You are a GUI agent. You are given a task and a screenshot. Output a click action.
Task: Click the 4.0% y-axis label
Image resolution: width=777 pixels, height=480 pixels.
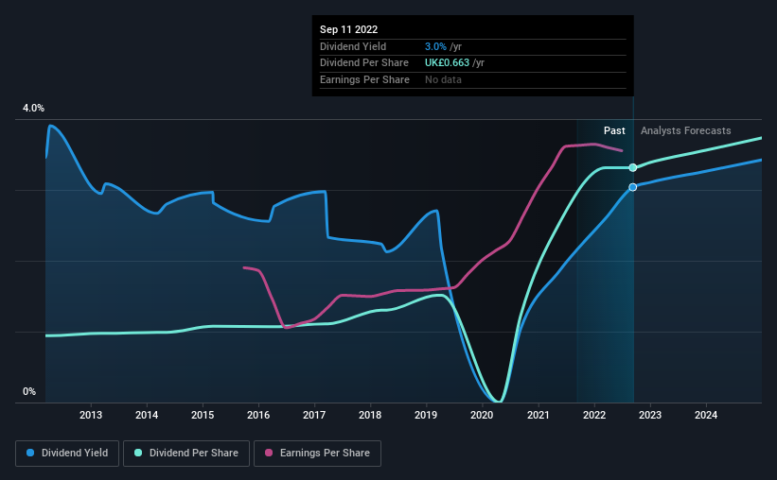(33, 108)
